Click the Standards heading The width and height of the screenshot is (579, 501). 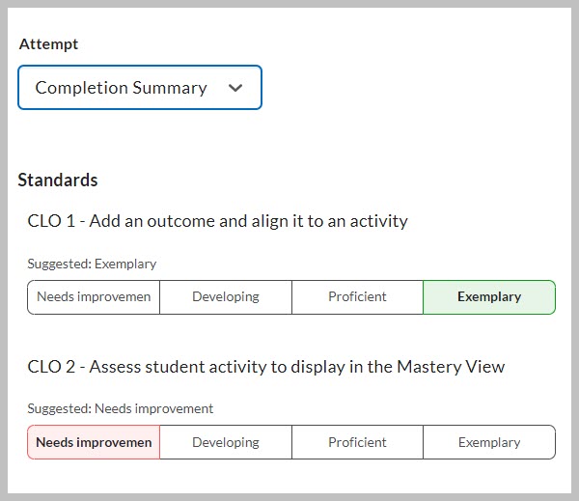[x=58, y=181]
